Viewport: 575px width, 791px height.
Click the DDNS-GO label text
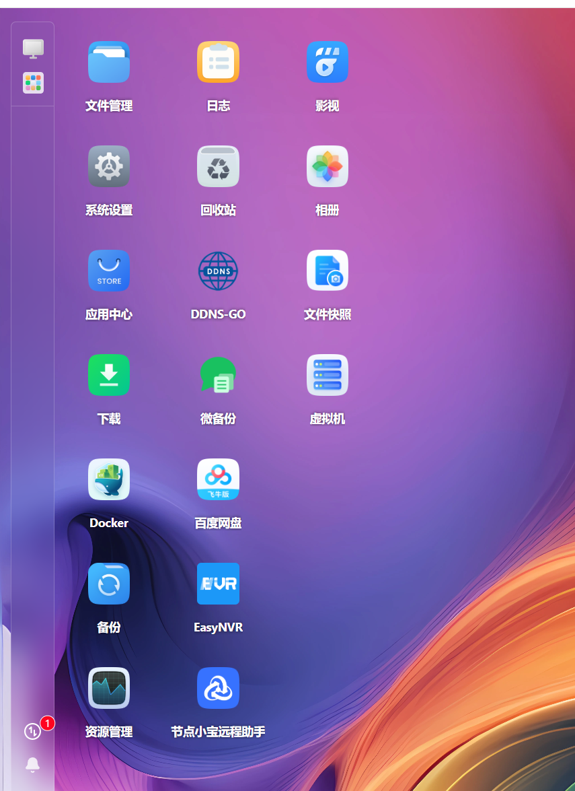[x=218, y=315]
